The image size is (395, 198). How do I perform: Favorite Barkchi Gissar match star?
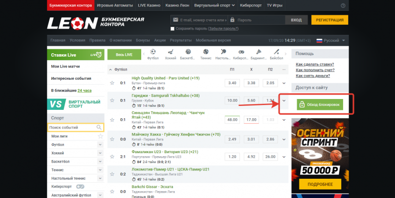(x=112, y=192)
